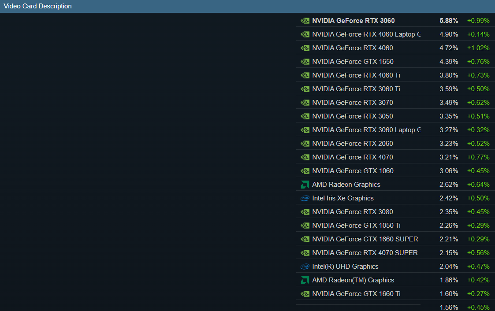
Task: Click the 1.60% share value
Action: click(449, 294)
